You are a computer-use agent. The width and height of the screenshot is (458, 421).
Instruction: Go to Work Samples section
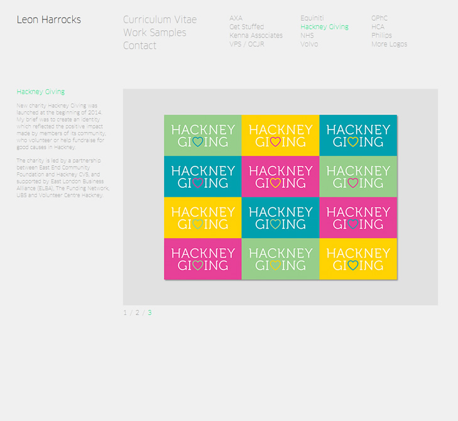[x=155, y=33]
